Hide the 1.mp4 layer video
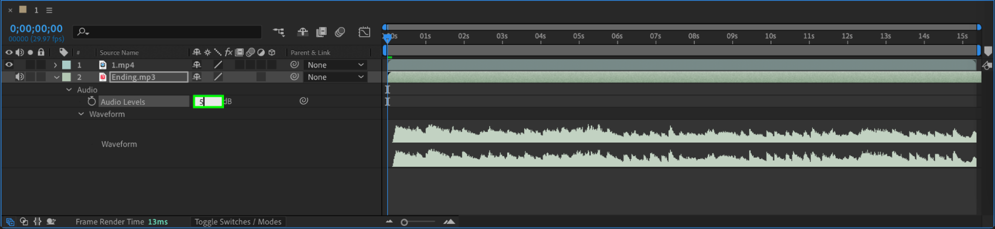This screenshot has height=229, width=995. click(x=9, y=65)
